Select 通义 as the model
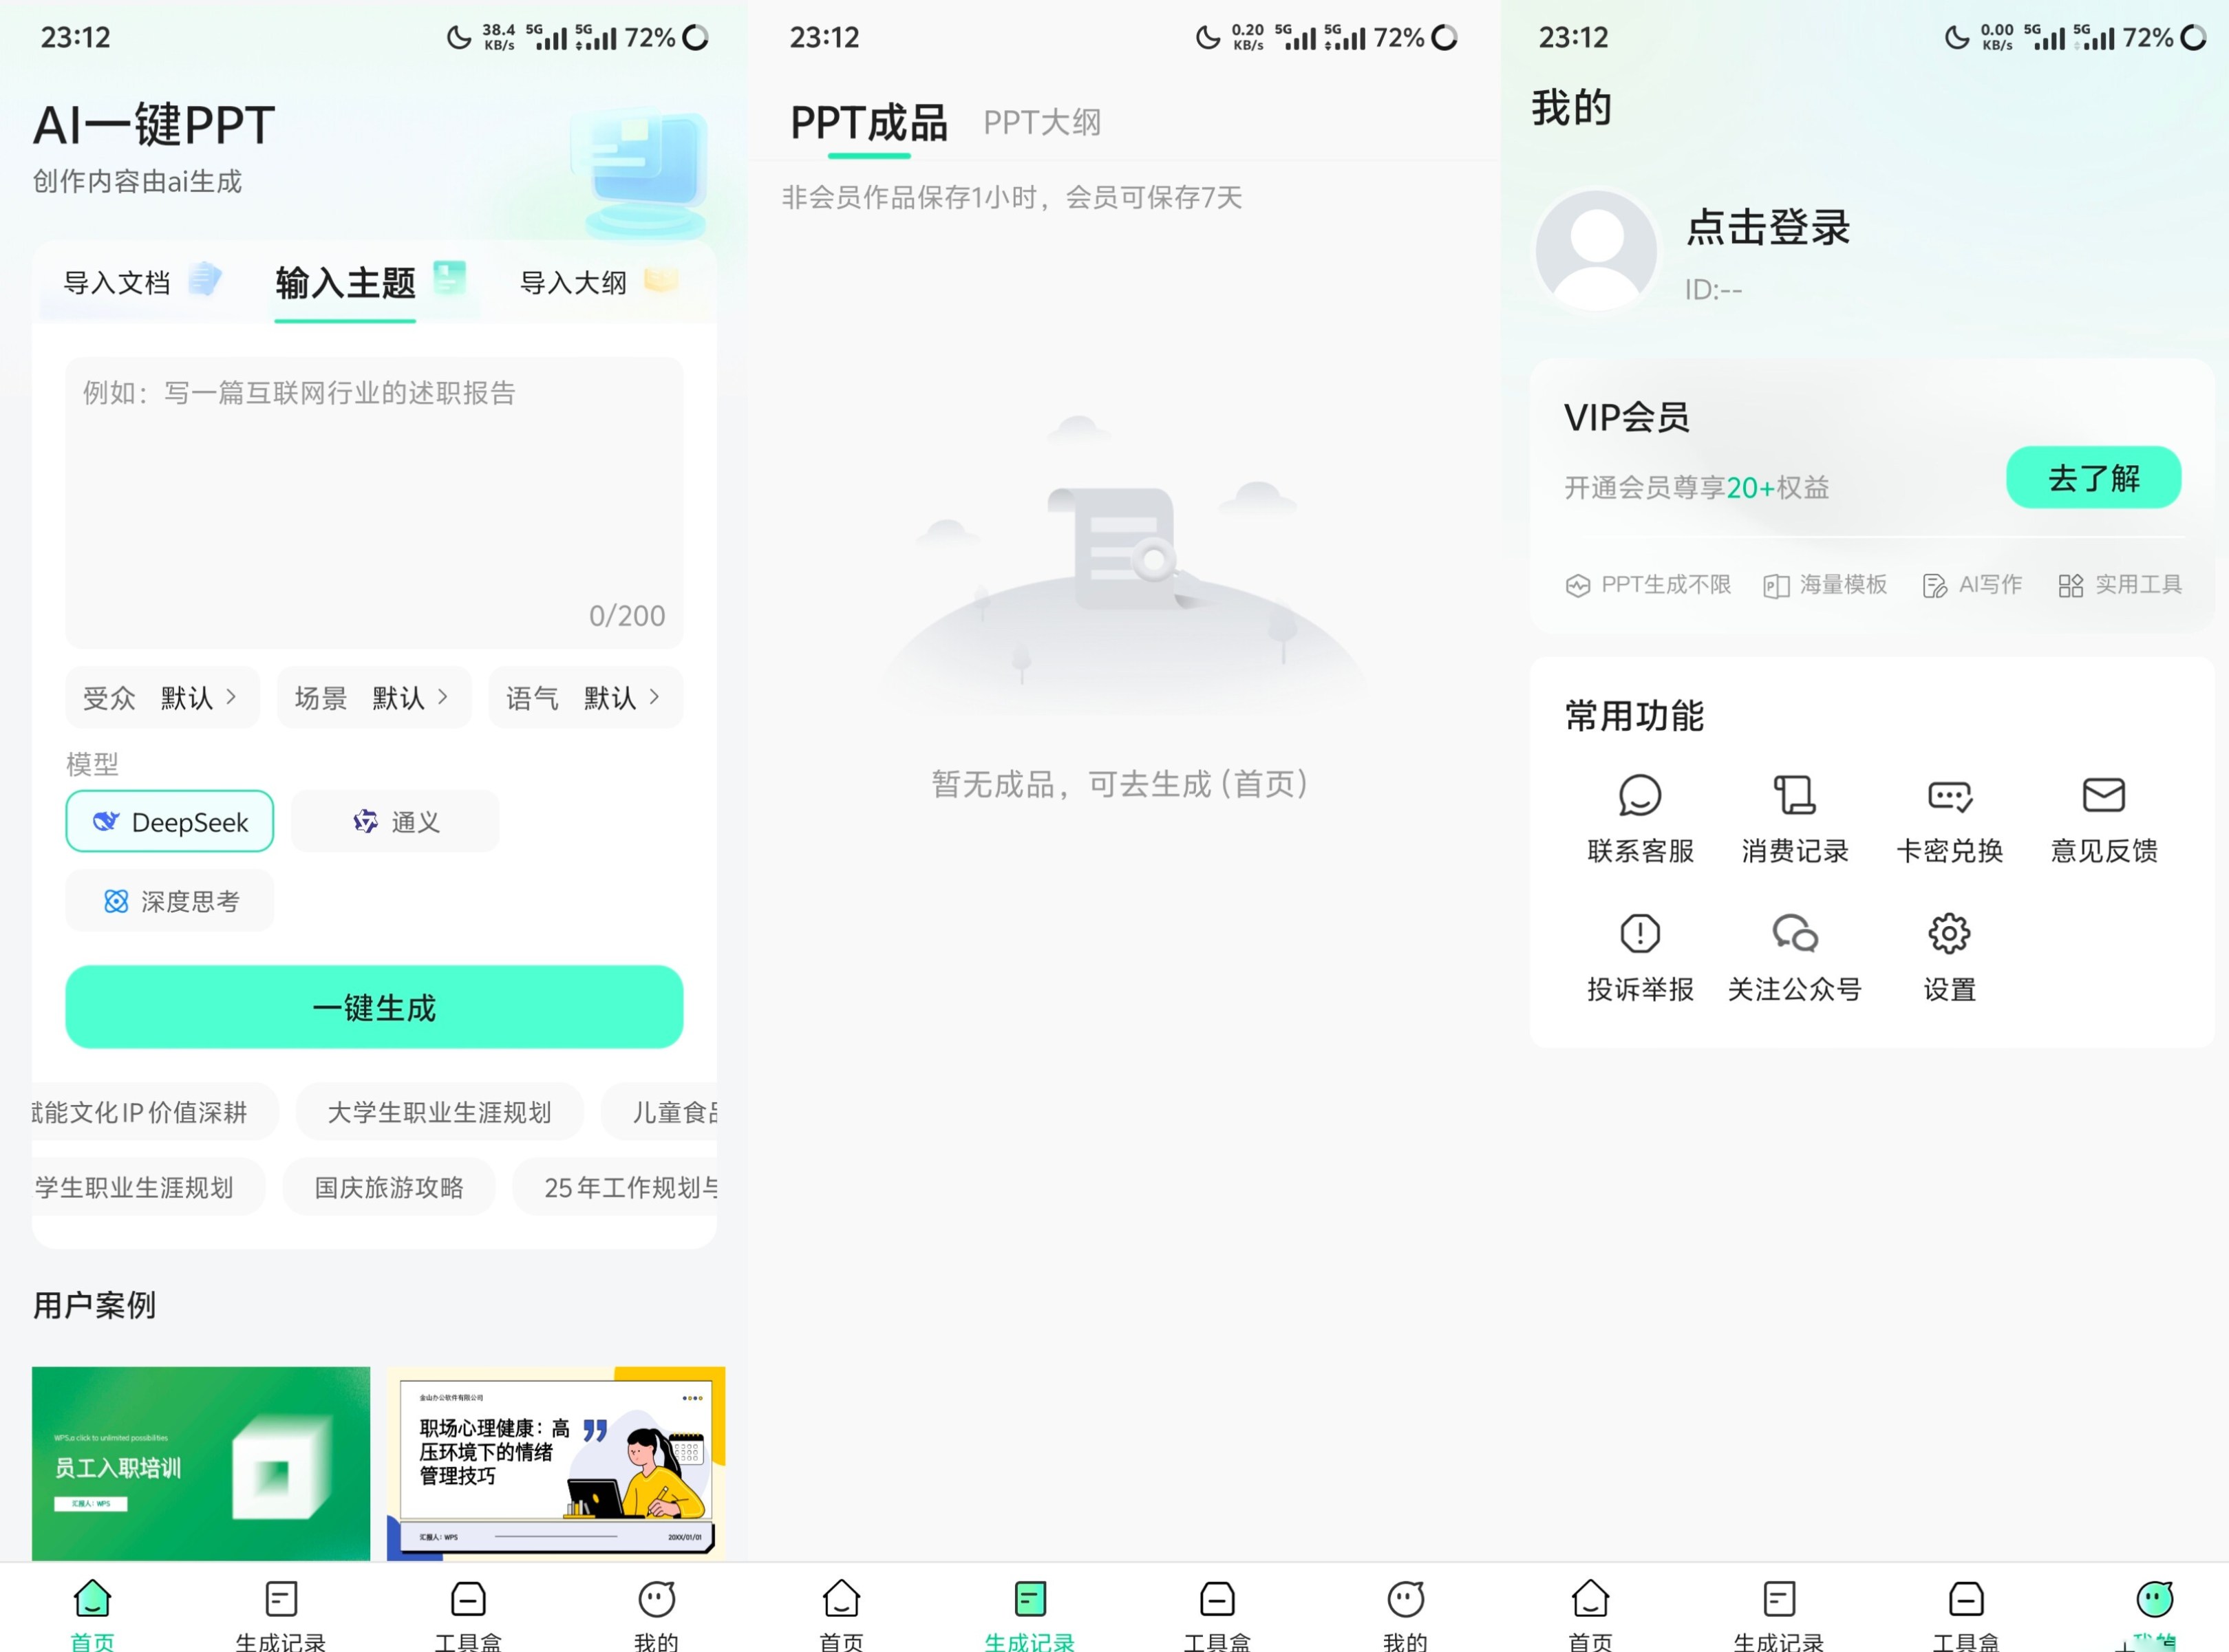Image resolution: width=2229 pixels, height=1652 pixels. coord(395,822)
